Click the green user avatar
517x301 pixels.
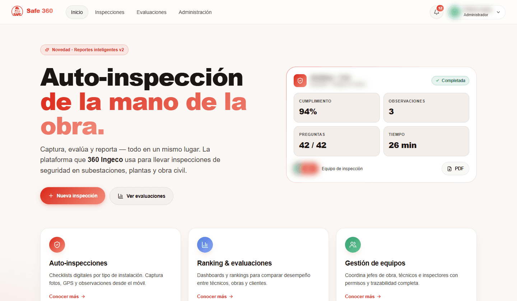click(x=455, y=12)
